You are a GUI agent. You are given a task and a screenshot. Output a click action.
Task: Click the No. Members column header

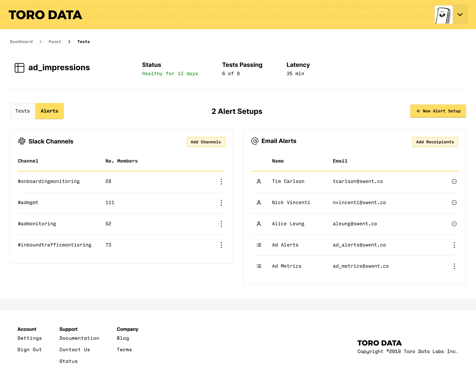(122, 161)
